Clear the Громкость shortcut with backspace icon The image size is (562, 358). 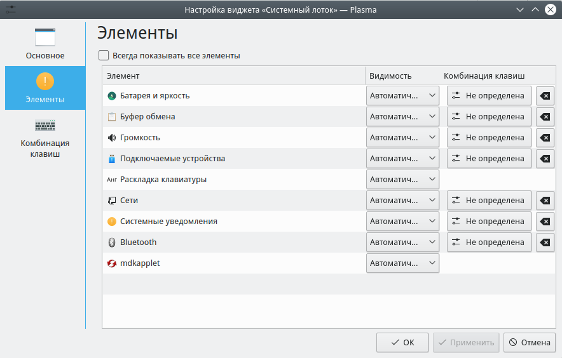pyautogui.click(x=545, y=138)
